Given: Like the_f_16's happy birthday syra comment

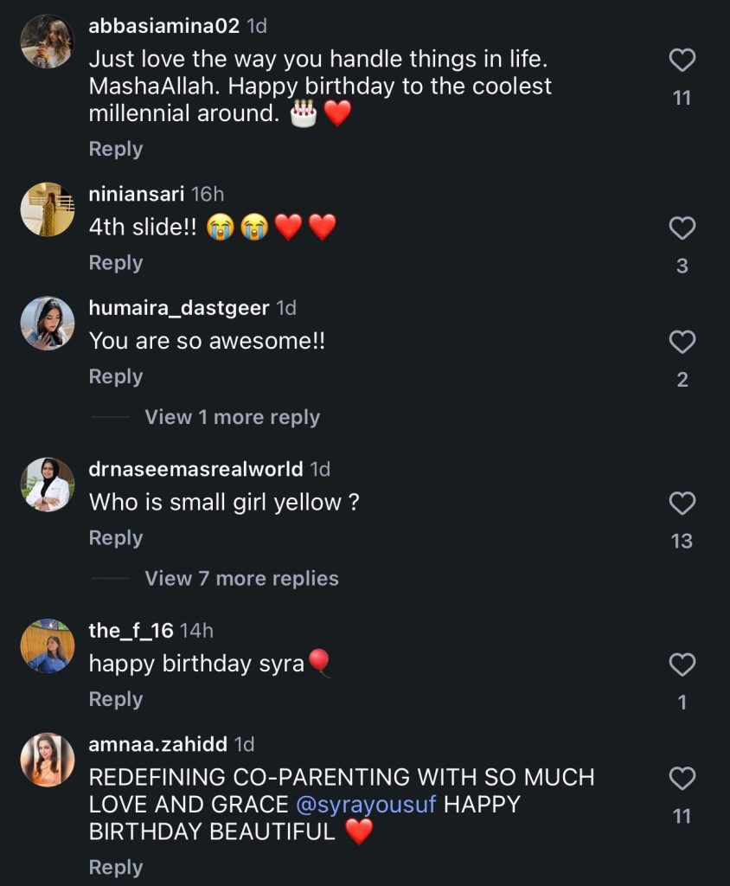Looking at the screenshot, I should tap(682, 664).
